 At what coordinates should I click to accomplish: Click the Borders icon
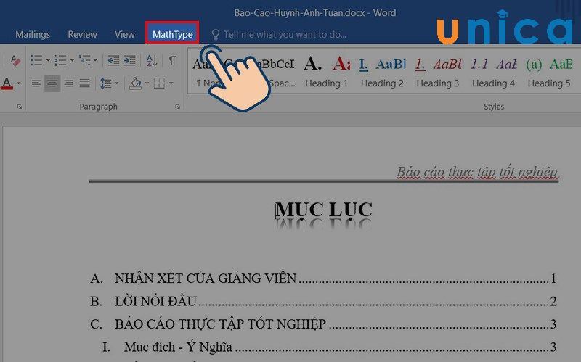click(x=159, y=83)
